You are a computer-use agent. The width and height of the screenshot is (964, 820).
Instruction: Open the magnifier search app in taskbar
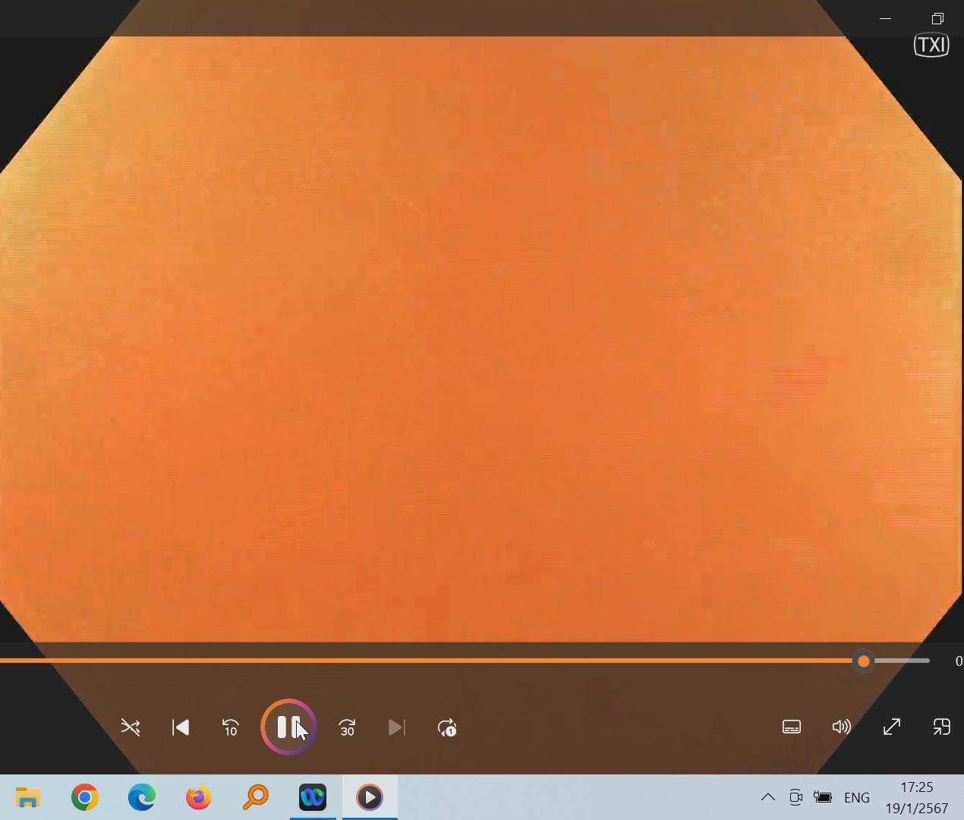pos(256,797)
